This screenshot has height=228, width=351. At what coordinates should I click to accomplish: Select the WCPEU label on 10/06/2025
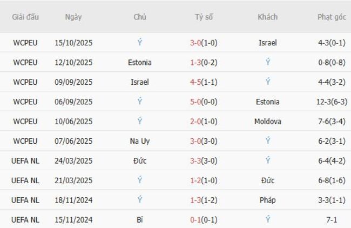(25, 122)
